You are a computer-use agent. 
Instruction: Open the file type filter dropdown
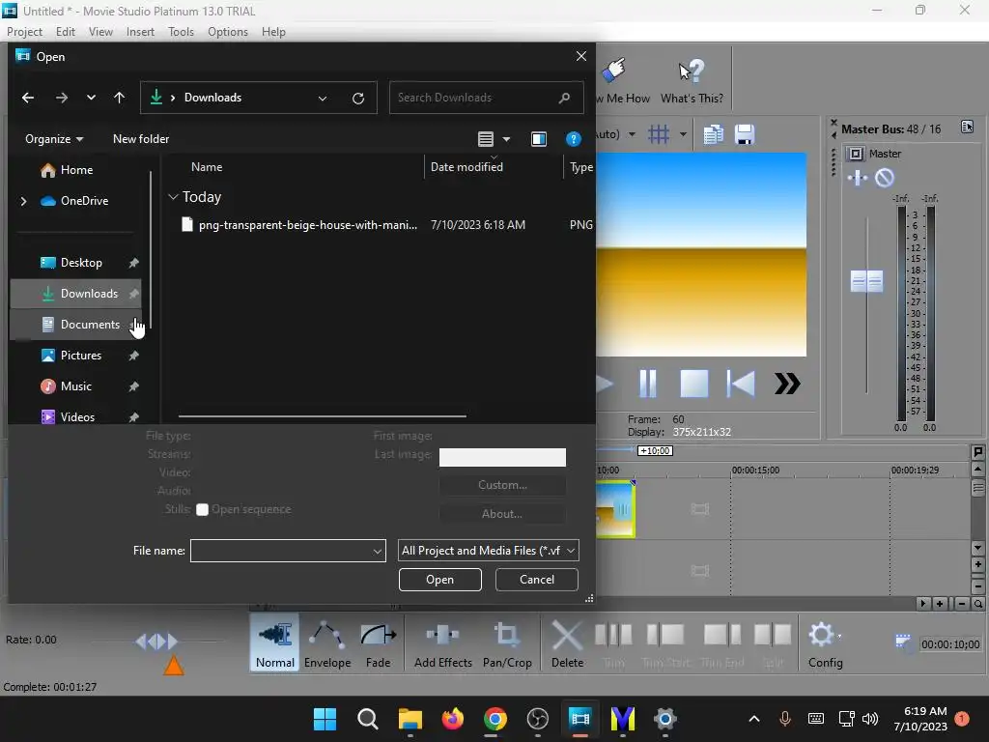488,551
